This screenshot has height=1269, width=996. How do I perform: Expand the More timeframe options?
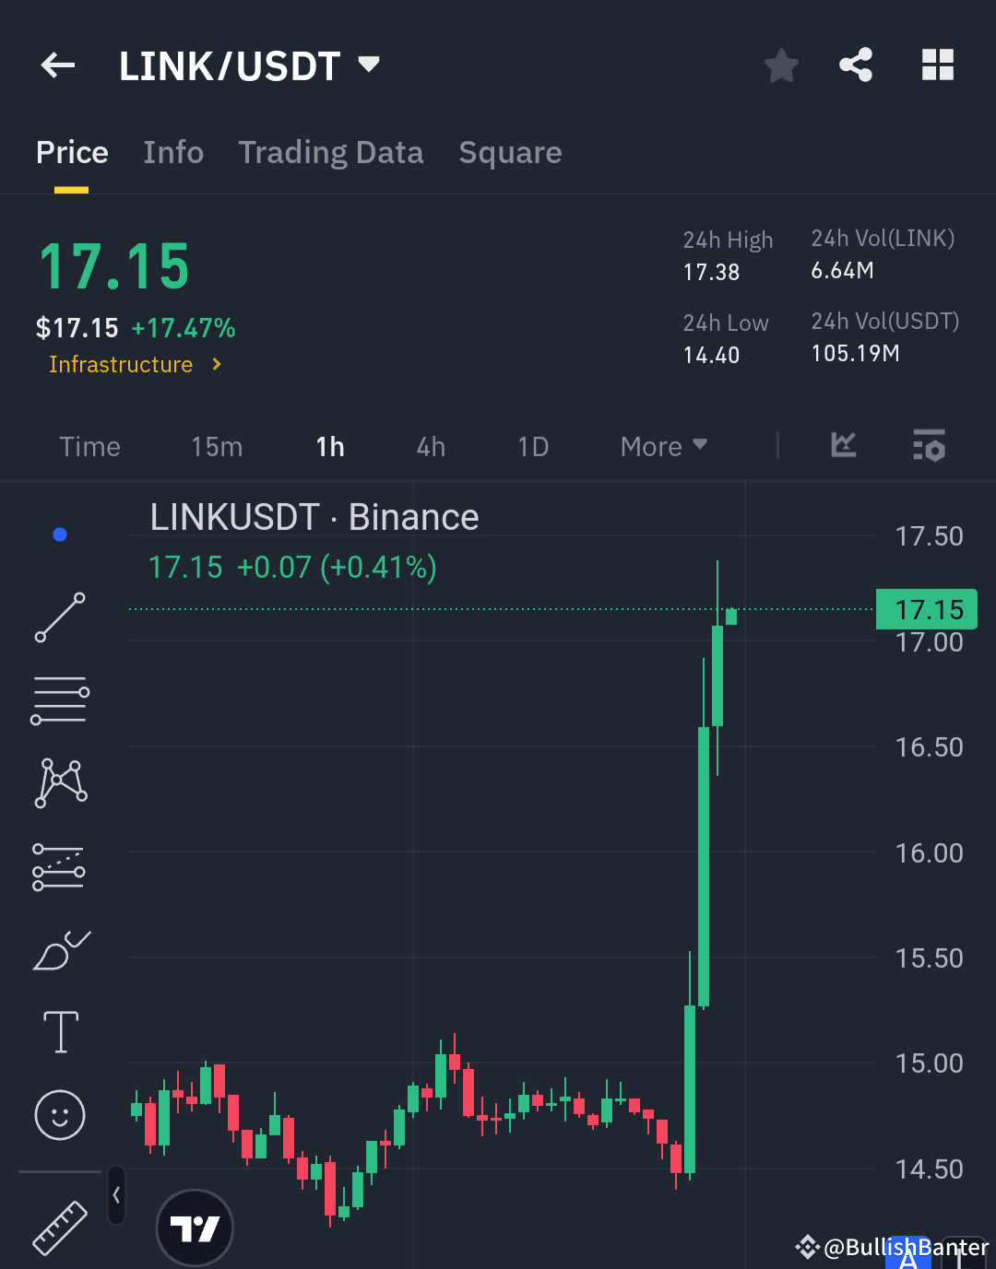pyautogui.click(x=662, y=446)
